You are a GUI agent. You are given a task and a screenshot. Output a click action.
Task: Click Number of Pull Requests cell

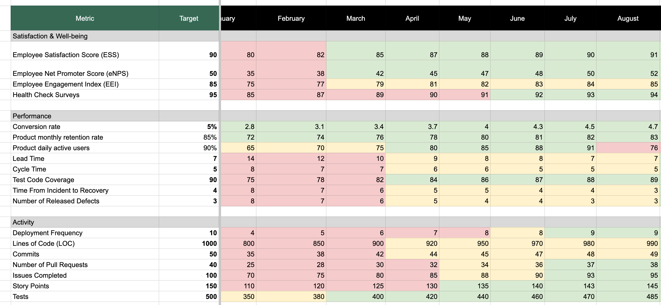(x=85, y=265)
